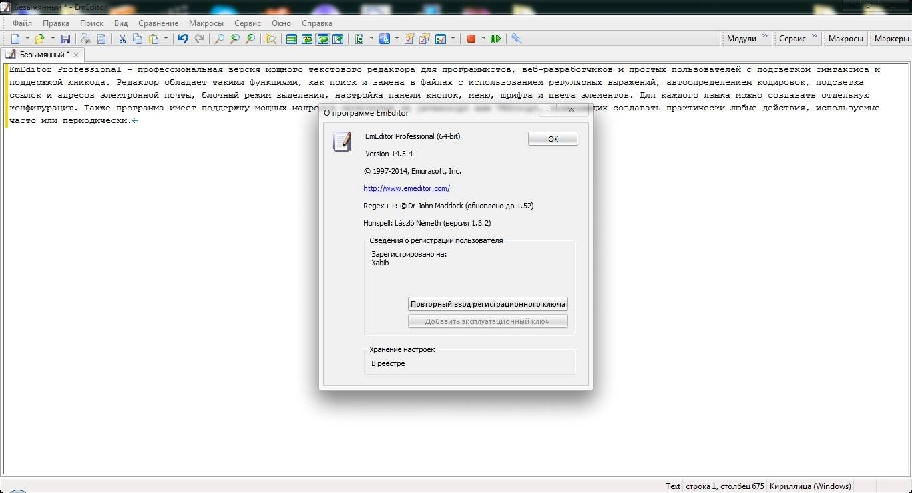Screen dimensions: 912x493
Task: Toggle Wrap by Characters mode
Action: pos(307,39)
